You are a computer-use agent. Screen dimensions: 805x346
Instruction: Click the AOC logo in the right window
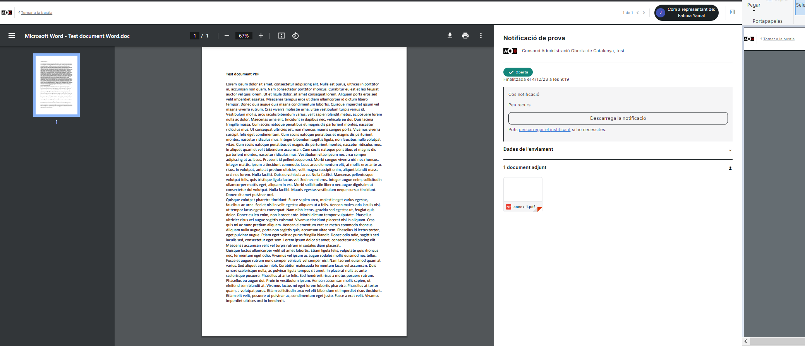click(x=749, y=39)
